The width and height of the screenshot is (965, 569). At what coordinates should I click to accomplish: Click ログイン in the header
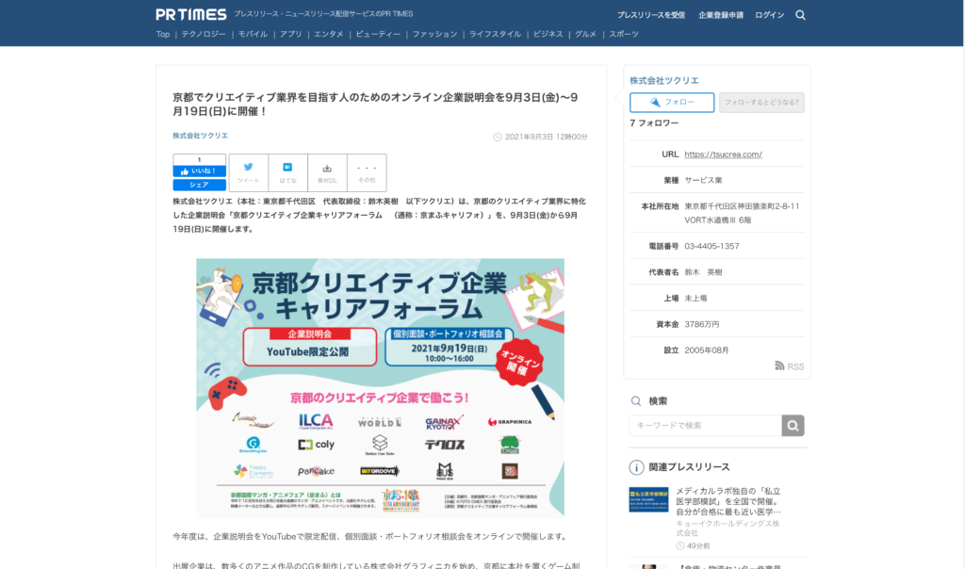pos(769,15)
